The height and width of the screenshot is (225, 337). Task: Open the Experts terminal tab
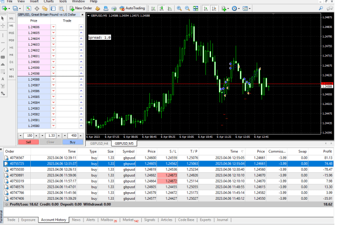coord(205,220)
